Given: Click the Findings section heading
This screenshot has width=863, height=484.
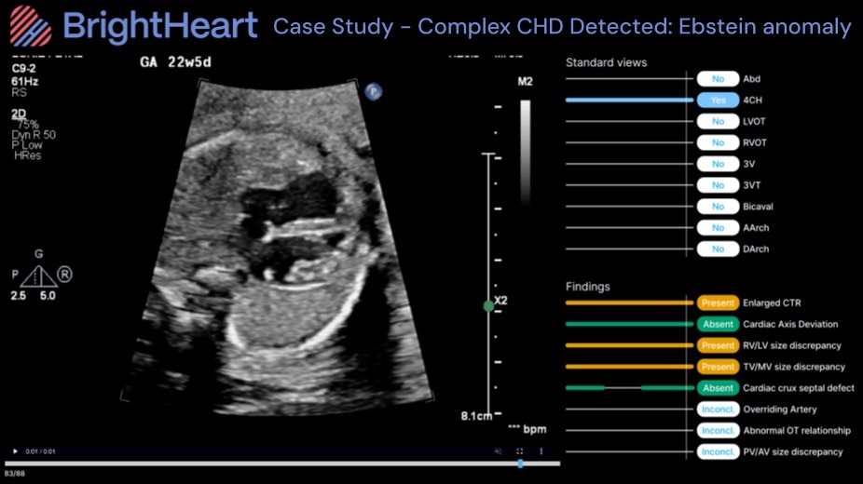Looking at the screenshot, I should 587,287.
